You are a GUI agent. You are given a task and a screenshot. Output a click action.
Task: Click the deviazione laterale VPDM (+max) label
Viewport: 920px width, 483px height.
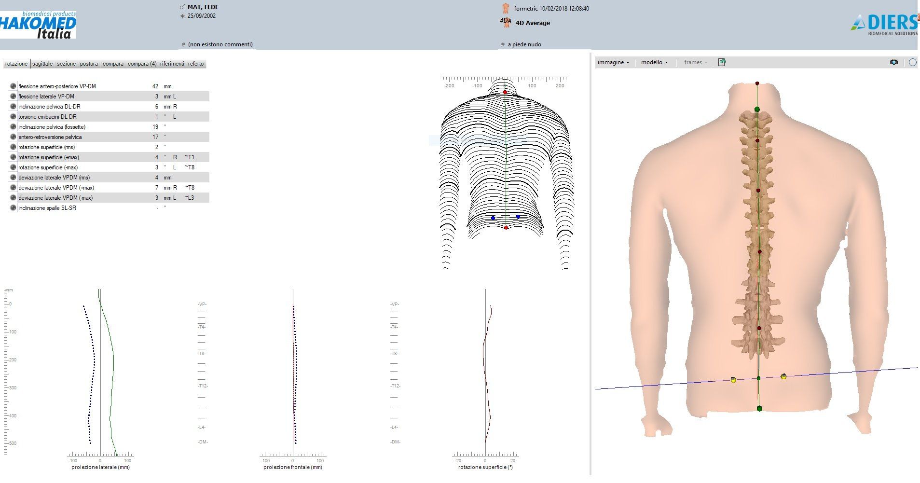click(x=56, y=188)
